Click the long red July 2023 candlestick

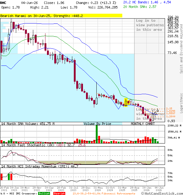tap(75, 71)
